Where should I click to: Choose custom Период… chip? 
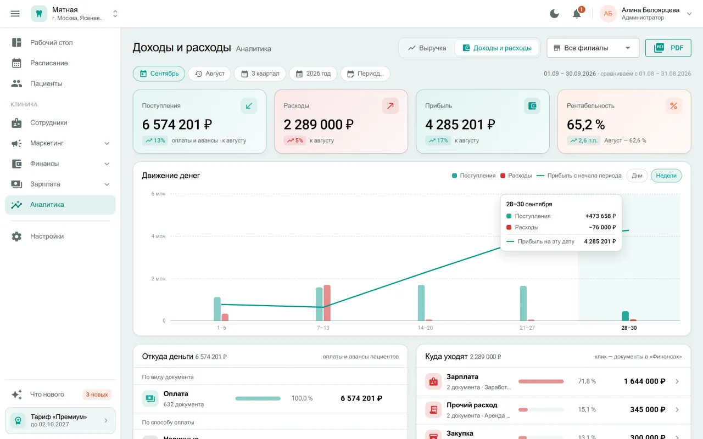[x=365, y=74]
